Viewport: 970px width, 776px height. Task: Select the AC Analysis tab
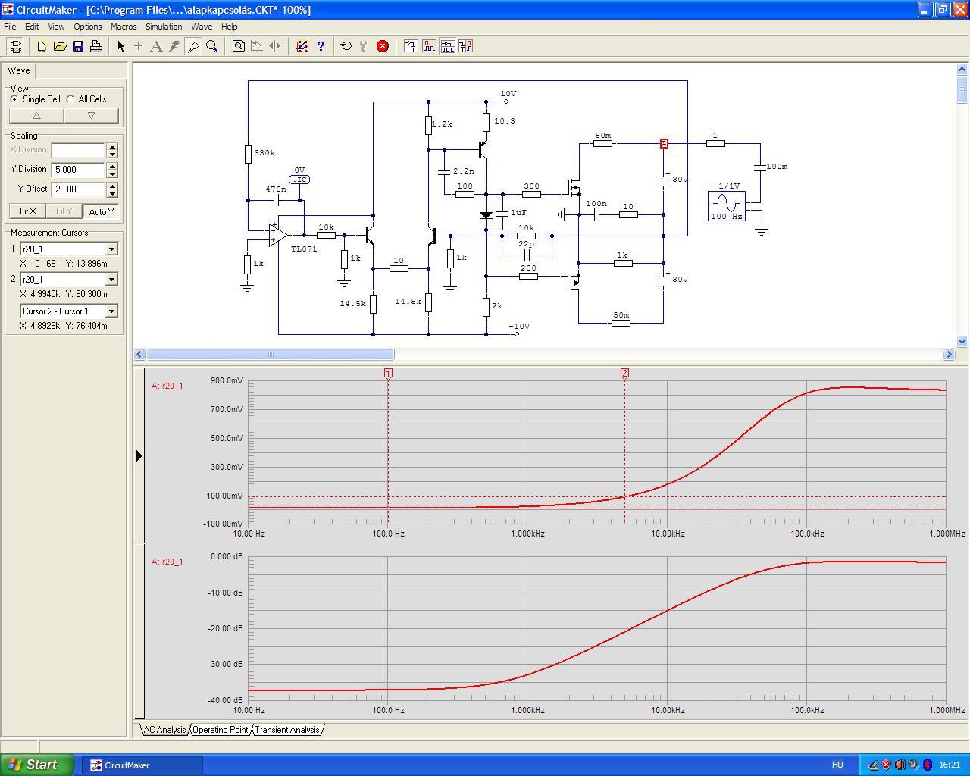(164, 730)
